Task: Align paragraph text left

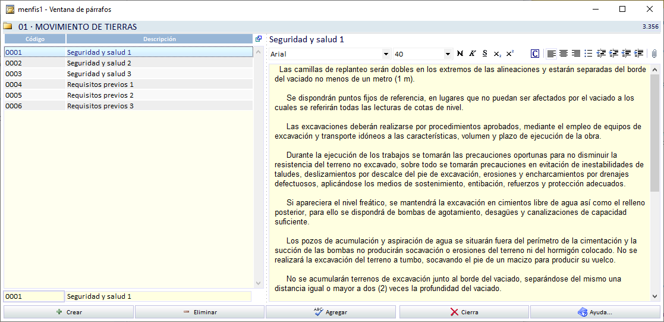Action: coord(551,54)
